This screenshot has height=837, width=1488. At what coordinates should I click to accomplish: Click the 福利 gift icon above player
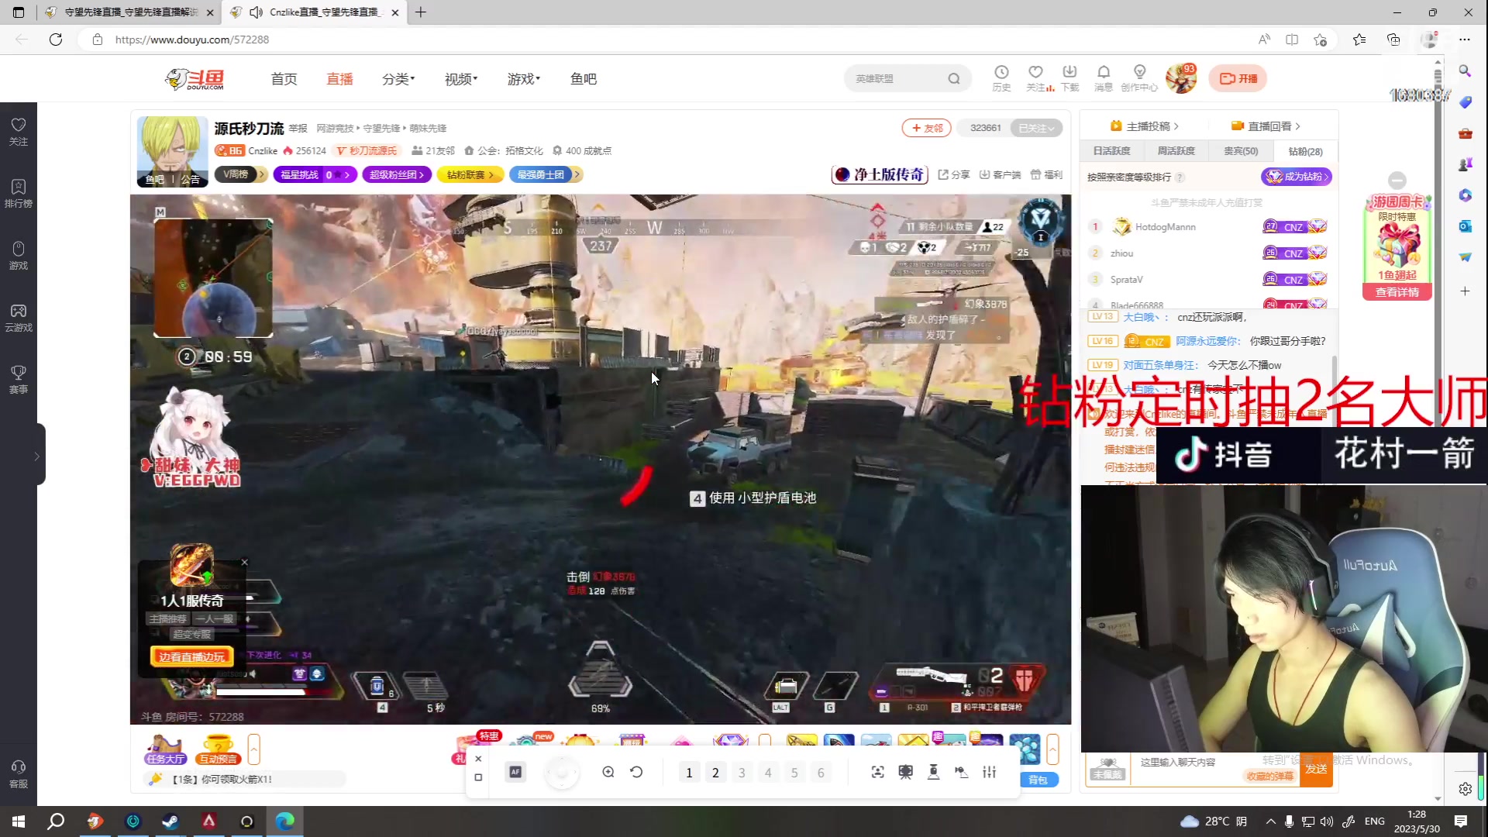pyautogui.click(x=1046, y=174)
